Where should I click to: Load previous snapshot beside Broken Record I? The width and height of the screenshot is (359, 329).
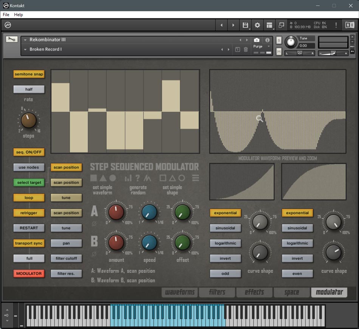click(x=222, y=50)
